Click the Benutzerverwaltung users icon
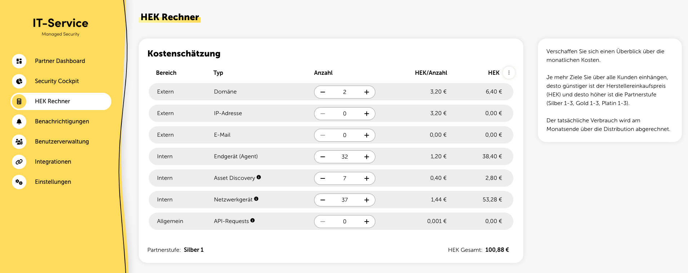 click(x=19, y=142)
